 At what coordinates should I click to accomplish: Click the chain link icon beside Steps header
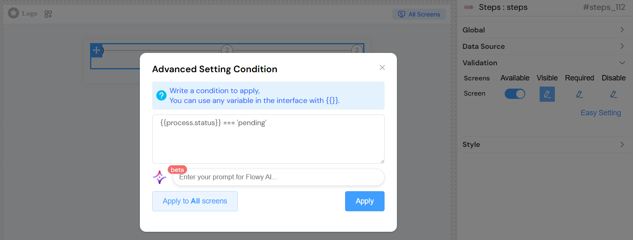click(x=468, y=7)
